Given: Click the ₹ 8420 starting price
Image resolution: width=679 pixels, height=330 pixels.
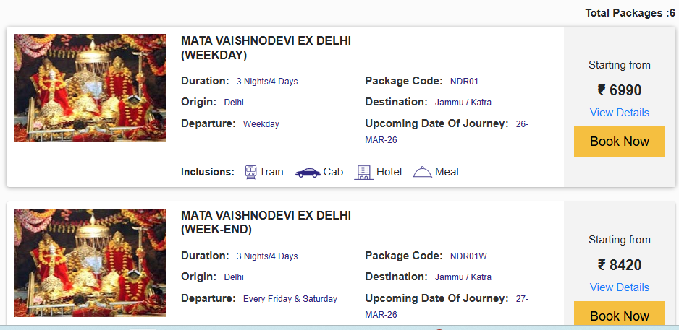Looking at the screenshot, I should (619, 265).
